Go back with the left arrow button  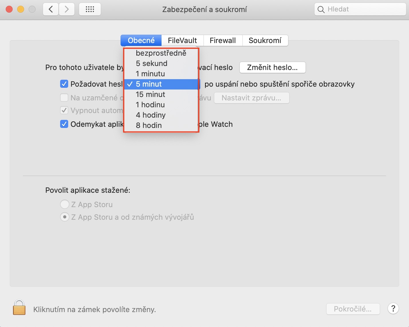pyautogui.click(x=51, y=9)
